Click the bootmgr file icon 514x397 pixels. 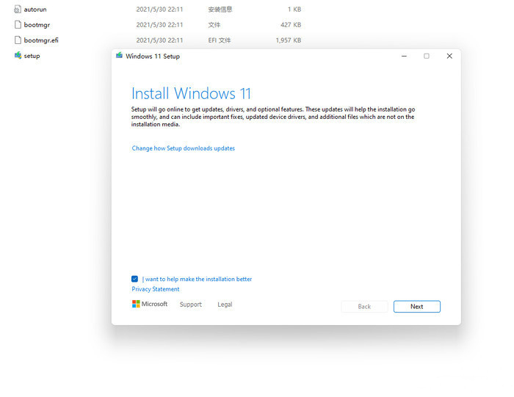tap(18, 25)
